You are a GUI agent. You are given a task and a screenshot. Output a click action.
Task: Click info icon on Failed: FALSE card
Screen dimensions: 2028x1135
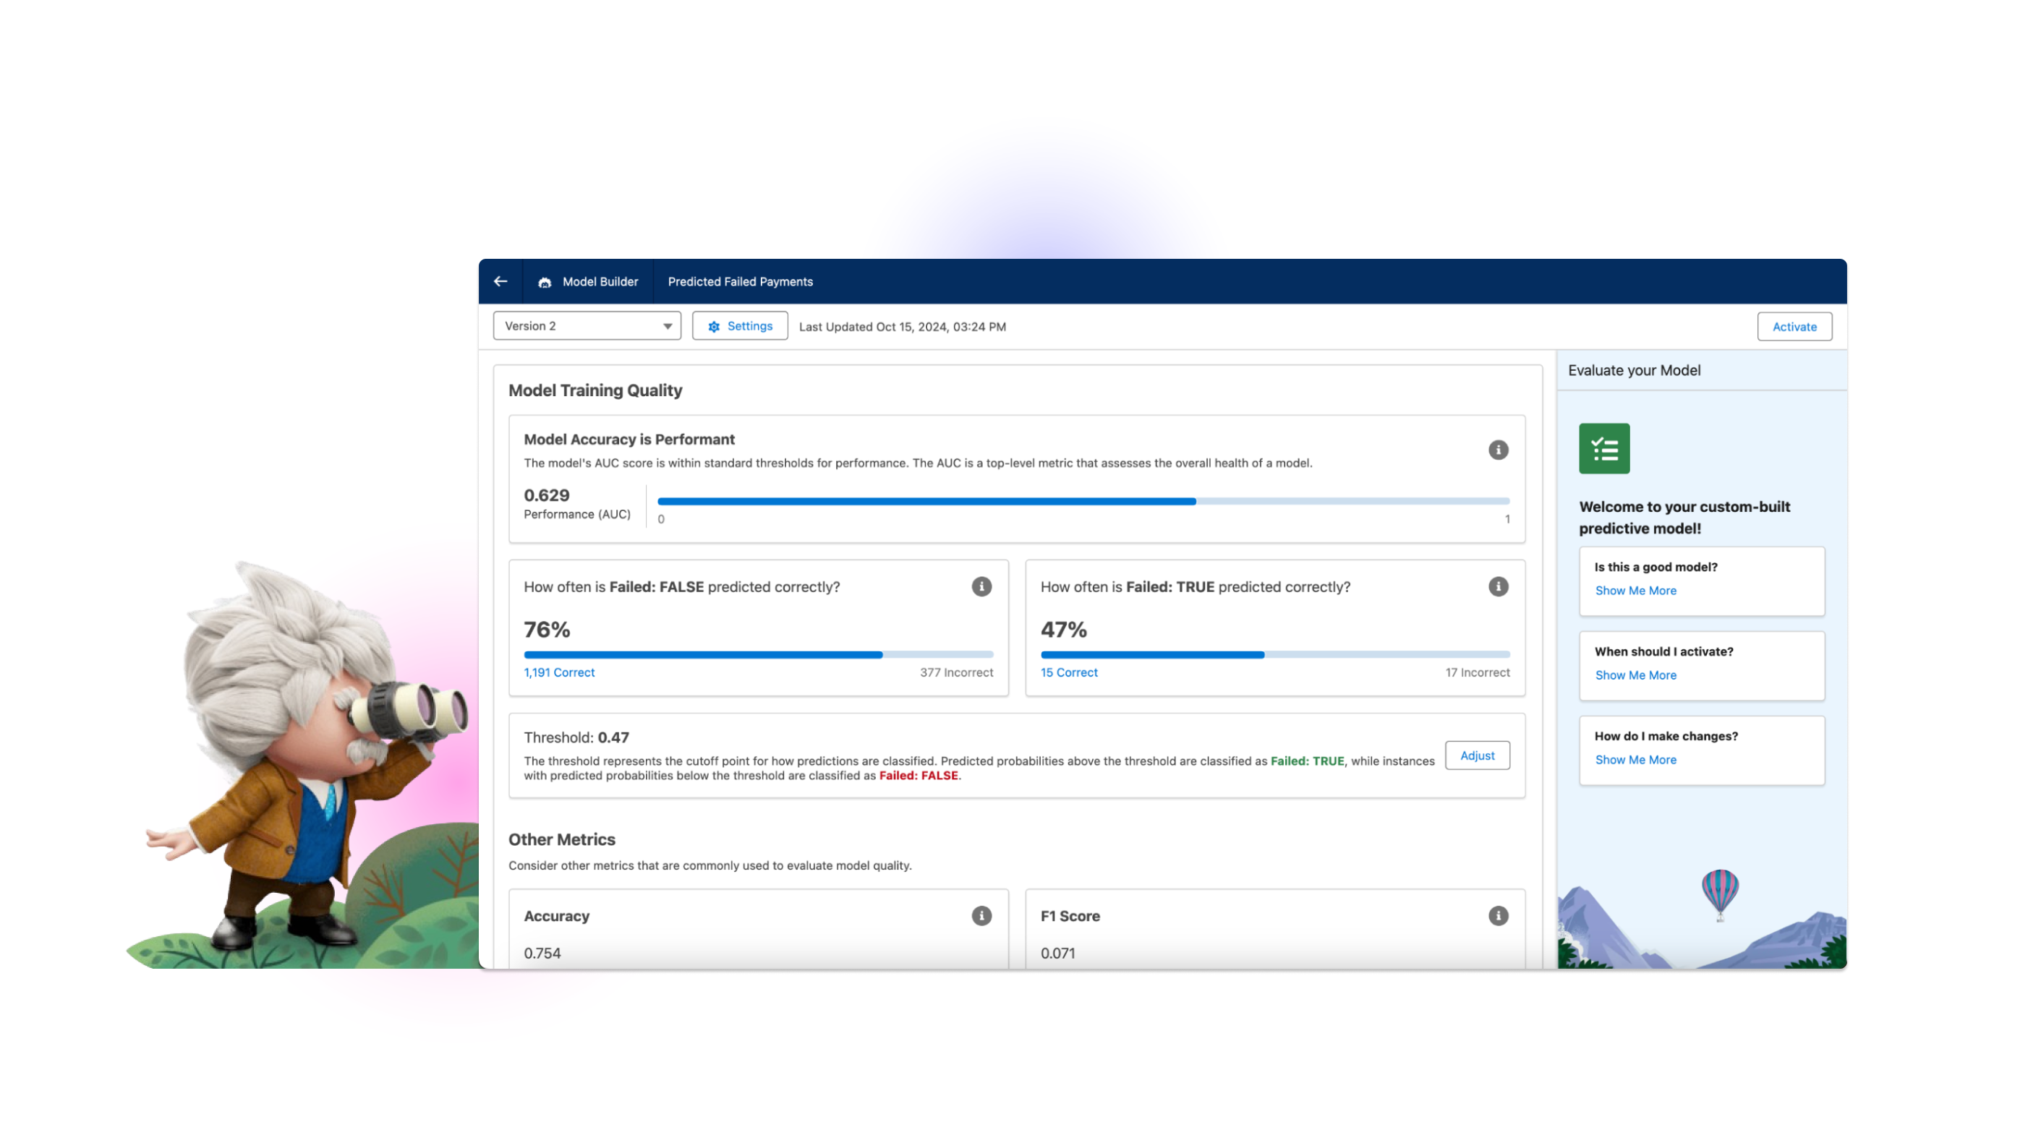[981, 586]
